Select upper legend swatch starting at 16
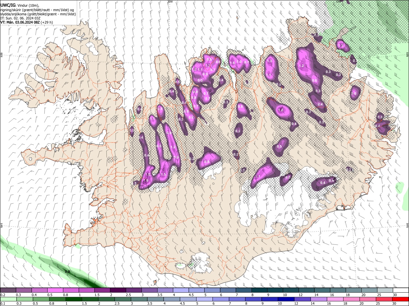 coord(338,290)
